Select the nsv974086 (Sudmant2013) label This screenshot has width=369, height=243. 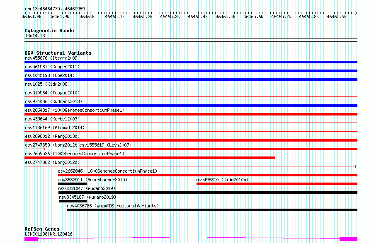tap(53, 101)
